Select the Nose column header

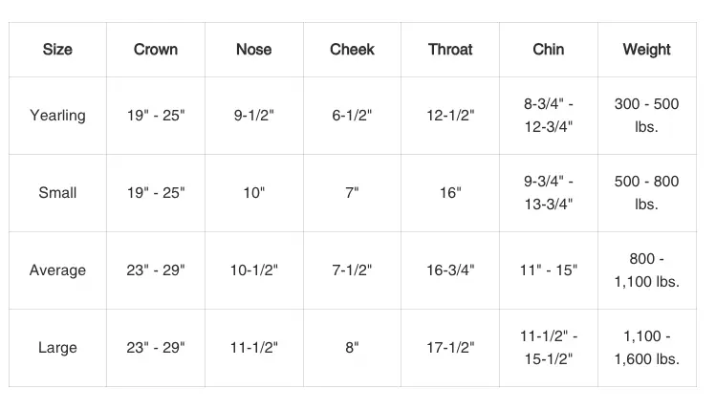pyautogui.click(x=254, y=50)
